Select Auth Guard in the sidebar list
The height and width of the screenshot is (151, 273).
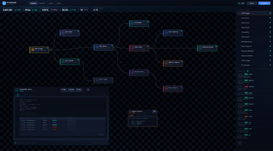pos(254,18)
